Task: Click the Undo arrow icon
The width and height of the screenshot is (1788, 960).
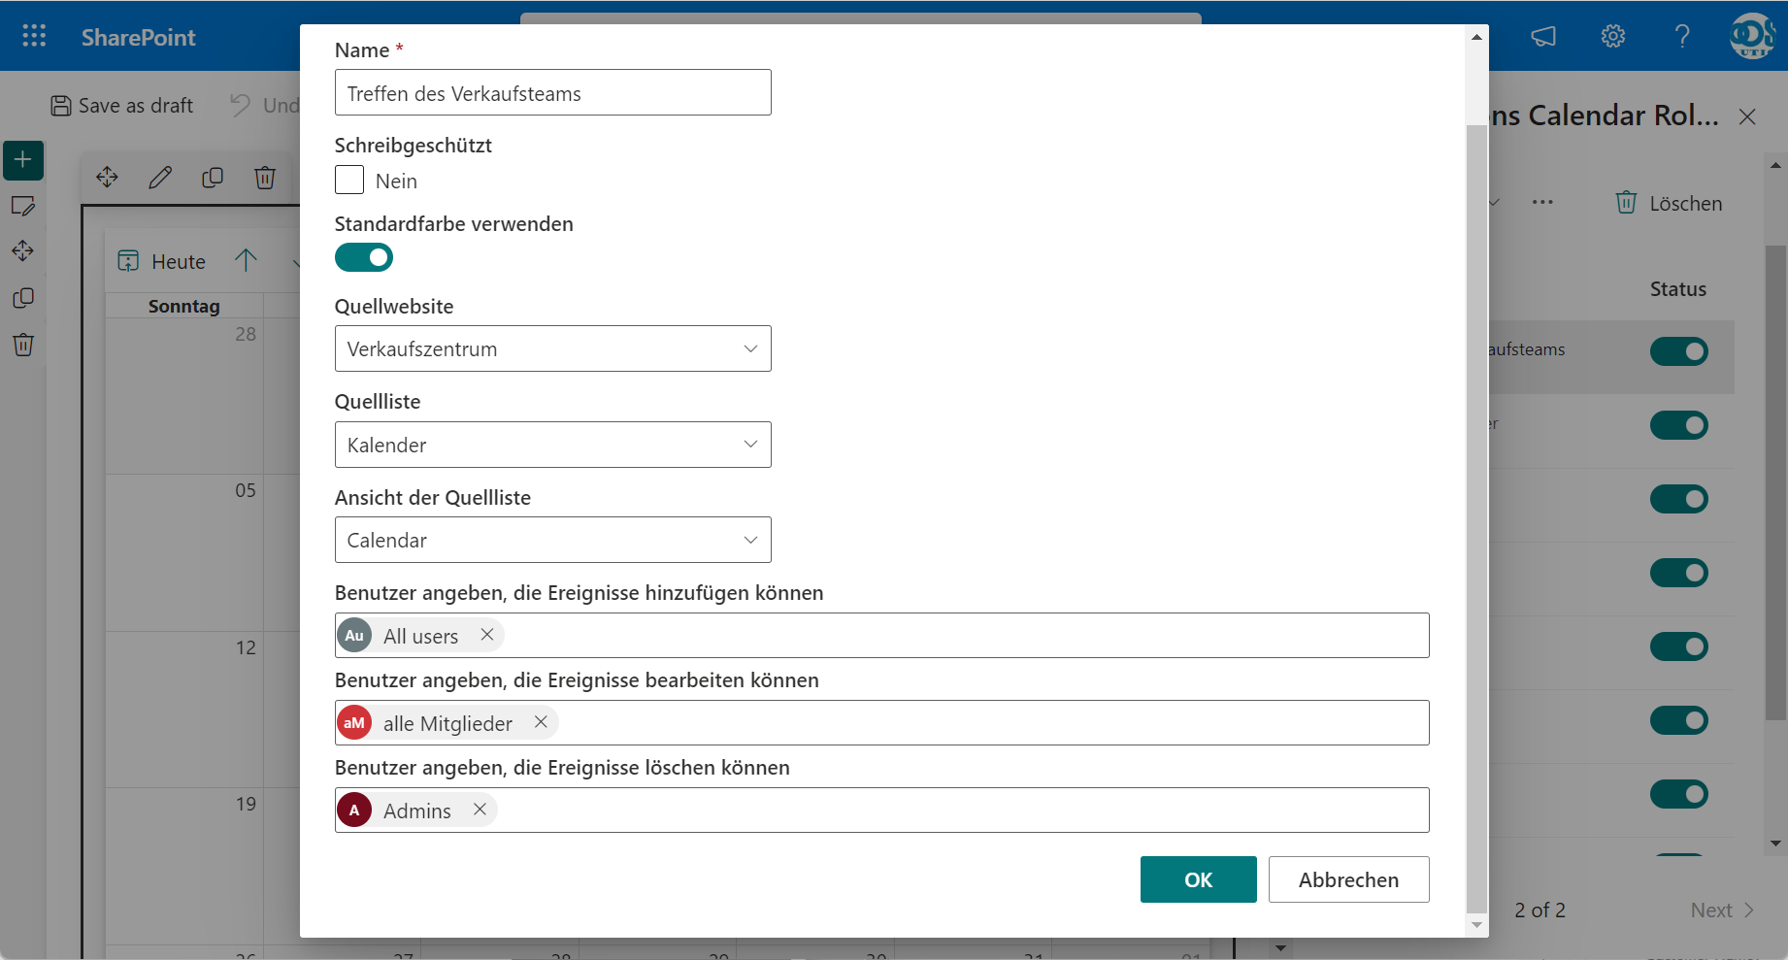Action: (240, 105)
